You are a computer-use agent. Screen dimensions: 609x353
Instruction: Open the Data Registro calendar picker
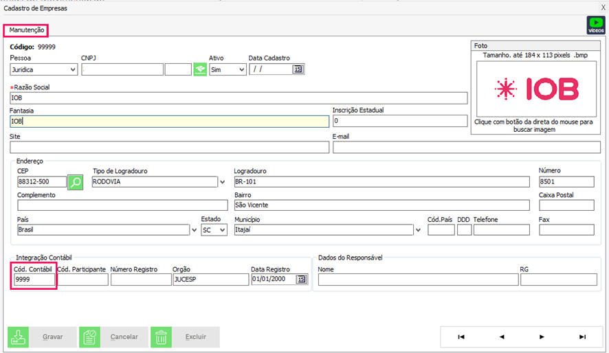[302, 280]
